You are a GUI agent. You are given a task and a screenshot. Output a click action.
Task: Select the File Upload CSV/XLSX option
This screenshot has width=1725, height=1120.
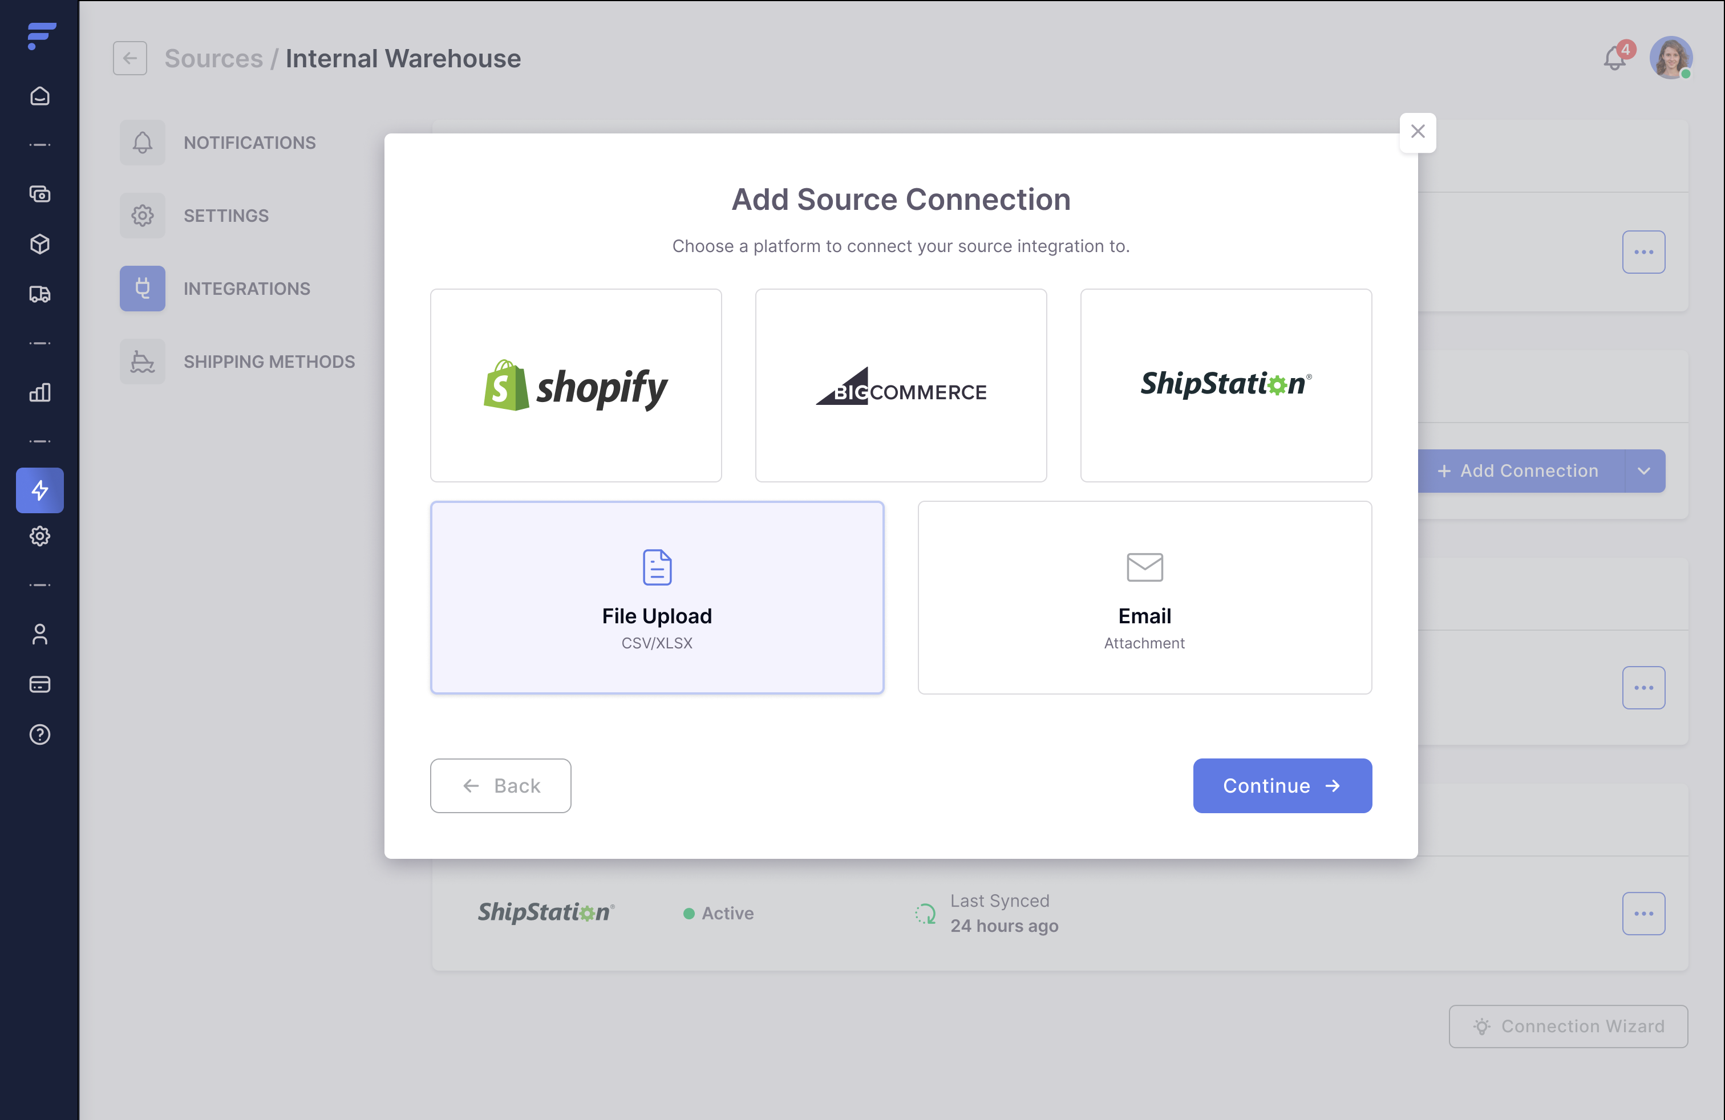(657, 598)
